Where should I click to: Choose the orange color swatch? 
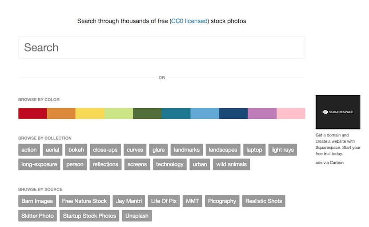coord(61,114)
